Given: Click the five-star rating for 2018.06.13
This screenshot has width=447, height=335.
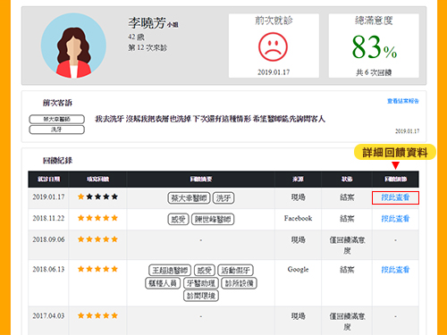Looking at the screenshot, I should [97, 269].
